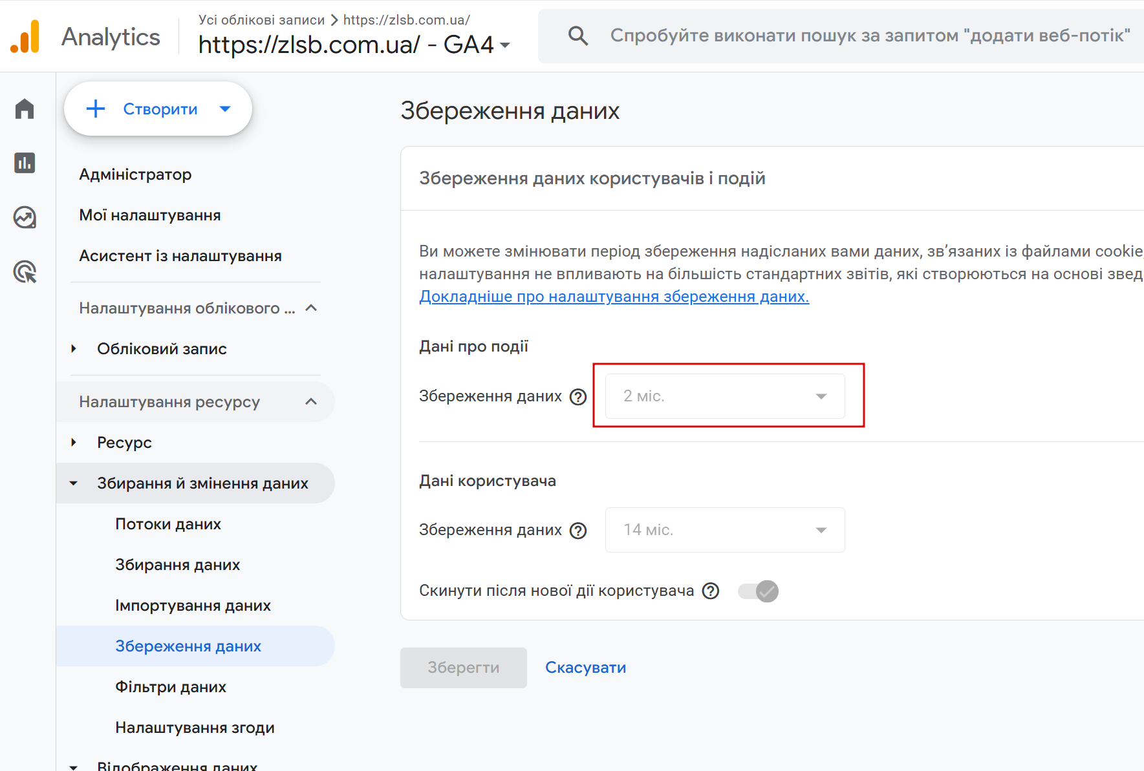The image size is (1144, 771).
Task: Open the Reports bar chart icon
Action: click(25, 163)
